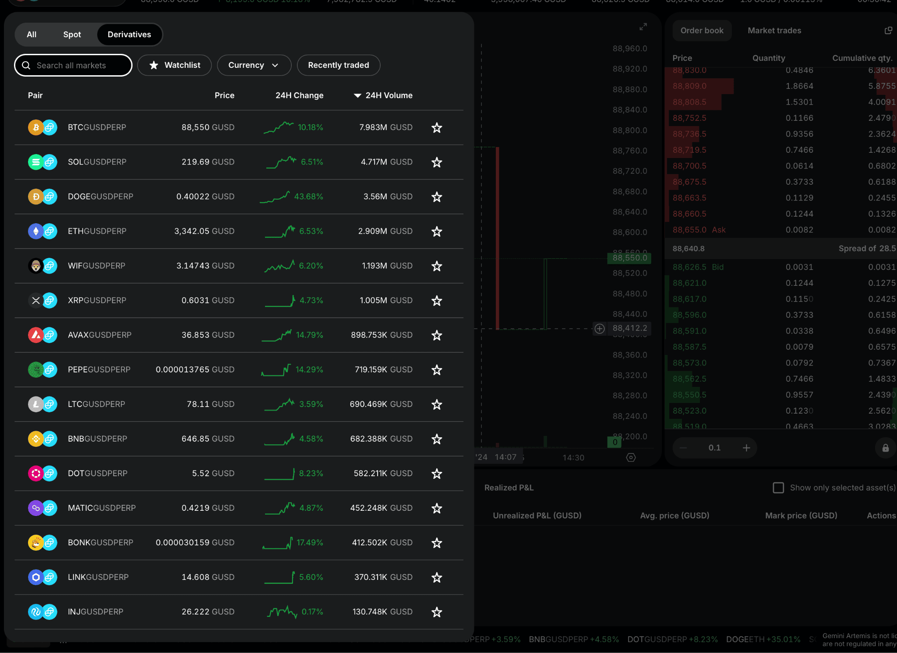Sort by 24H Volume column arrow
Screen dimensions: 897x653
pos(357,95)
